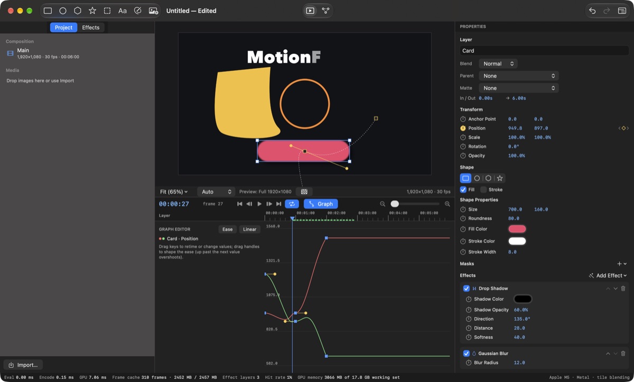The height and width of the screenshot is (382, 634).
Task: Delete the Drop Shadow effect
Action: (x=623, y=288)
